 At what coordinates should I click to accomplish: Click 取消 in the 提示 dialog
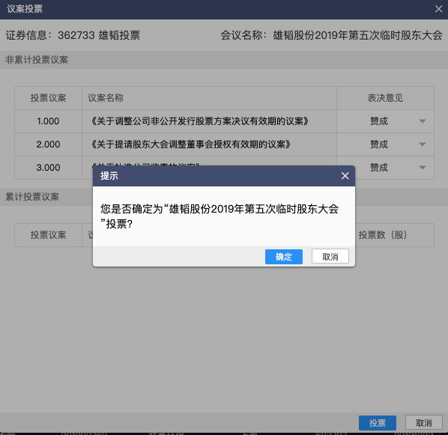pos(330,257)
